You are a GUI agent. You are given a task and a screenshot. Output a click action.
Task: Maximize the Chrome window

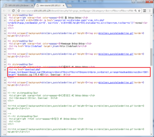pyautogui.click(x=144, y=2)
